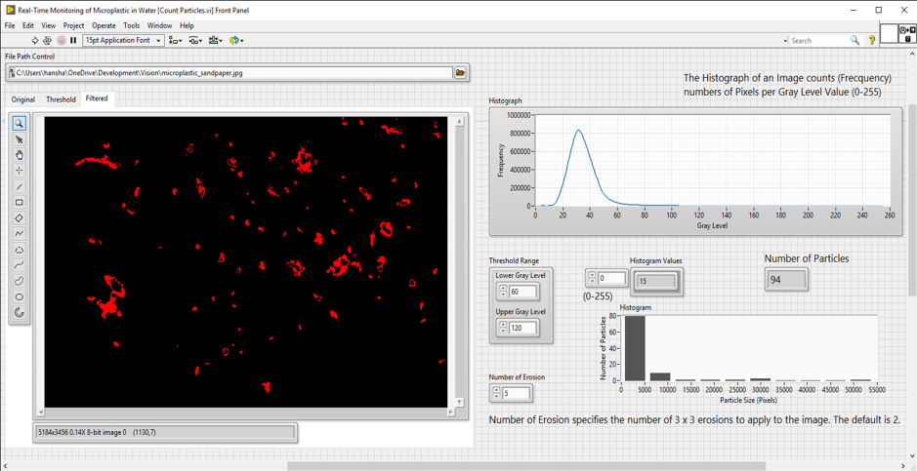Click the red Abort Execution button
Viewport: 917px width, 471px height.
pyautogui.click(x=61, y=40)
